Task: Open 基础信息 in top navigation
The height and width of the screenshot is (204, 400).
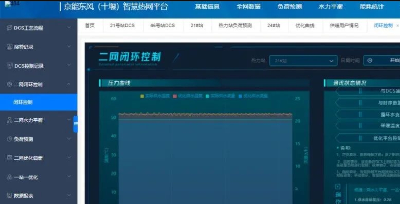Action: [x=207, y=7]
